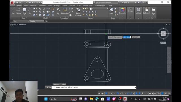The image size is (181, 102).
Task: Open the Utilities calculator panel
Action: pyautogui.click(x=138, y=11)
